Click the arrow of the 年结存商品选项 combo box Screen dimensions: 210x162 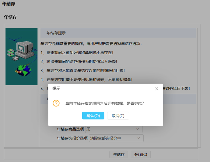coord(138,129)
